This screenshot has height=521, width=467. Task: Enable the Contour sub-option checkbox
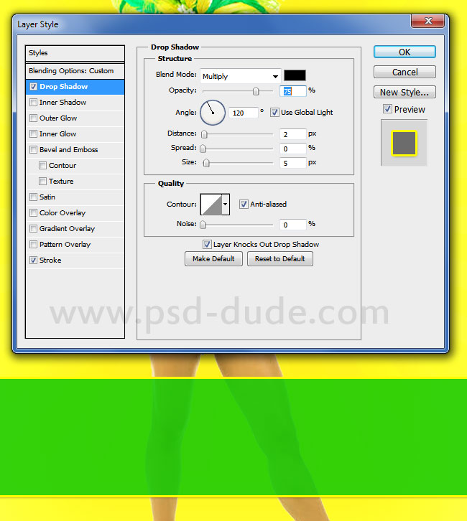(42, 166)
